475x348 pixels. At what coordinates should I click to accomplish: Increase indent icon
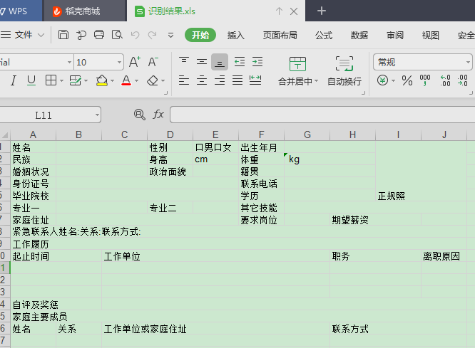[x=257, y=62]
